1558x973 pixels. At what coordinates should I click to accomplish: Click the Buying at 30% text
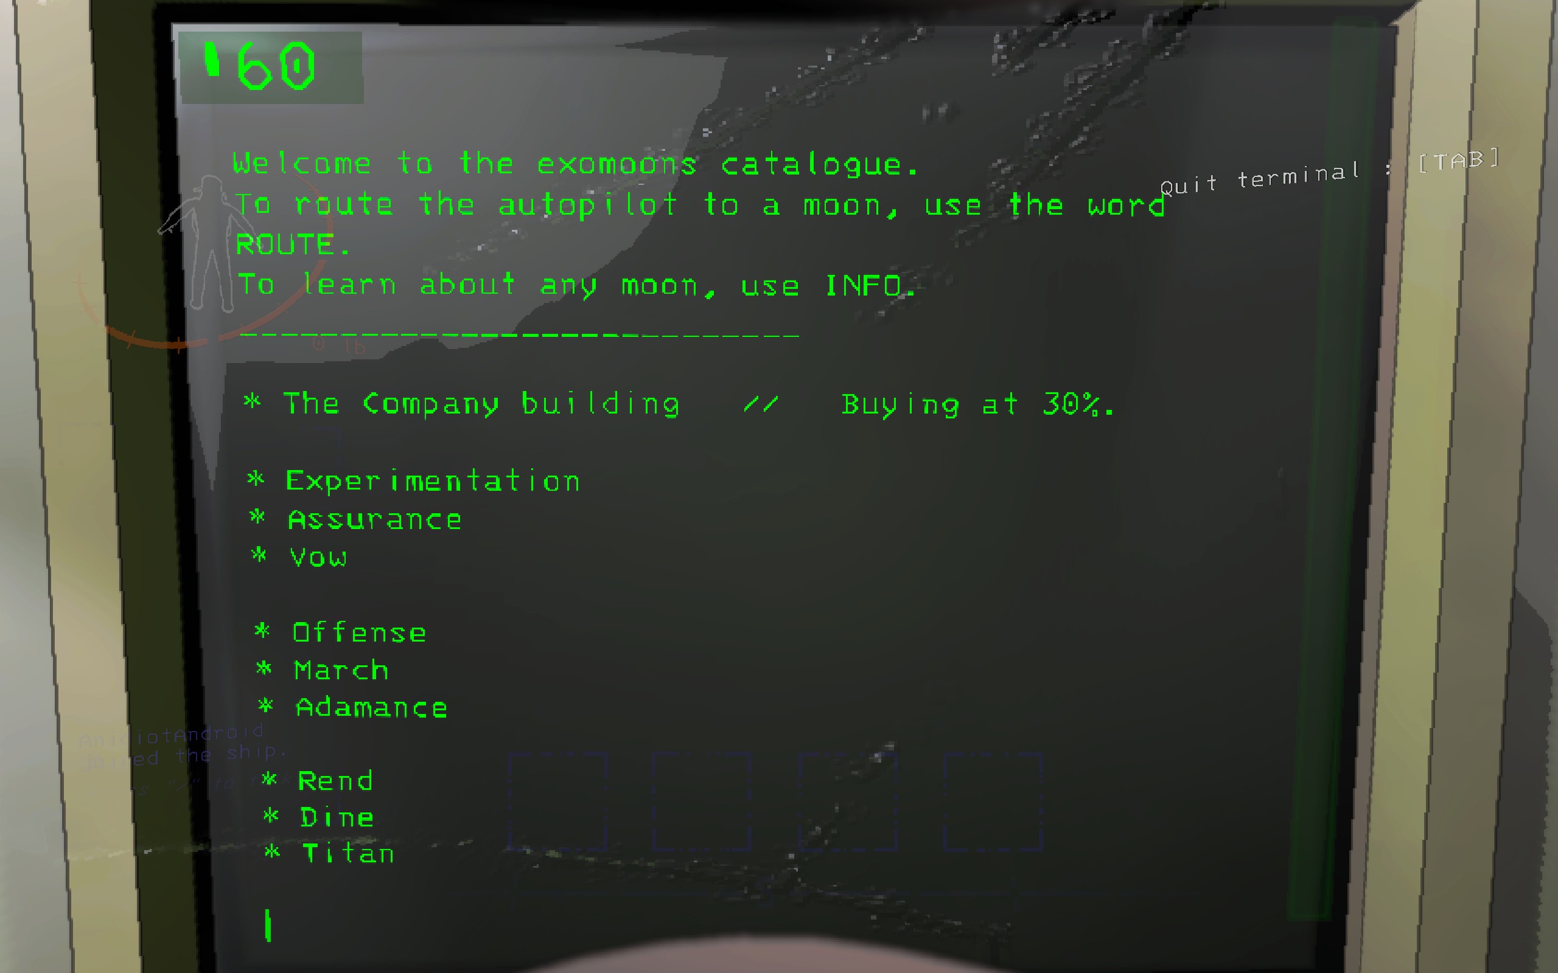point(978,404)
